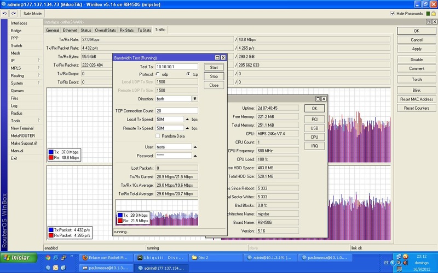Stop the running bandwidth test
Viewport: 438px width, 273px height.
[x=214, y=76]
